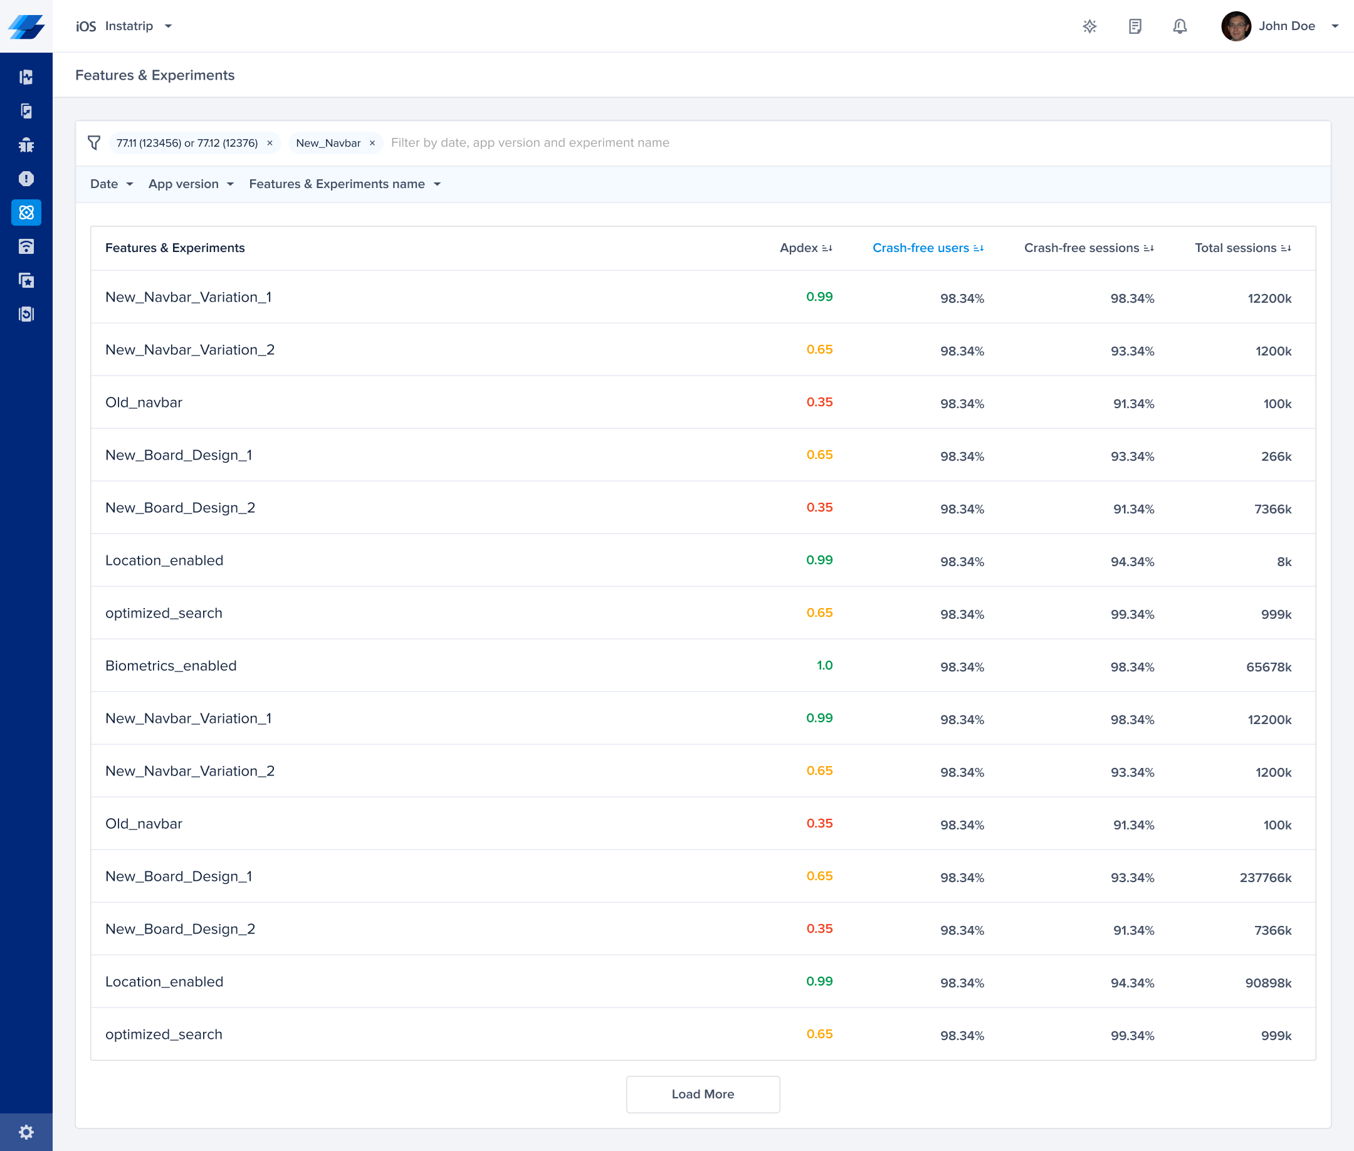Click the sparkle what's new icon
The height and width of the screenshot is (1151, 1354).
coord(1089,26)
